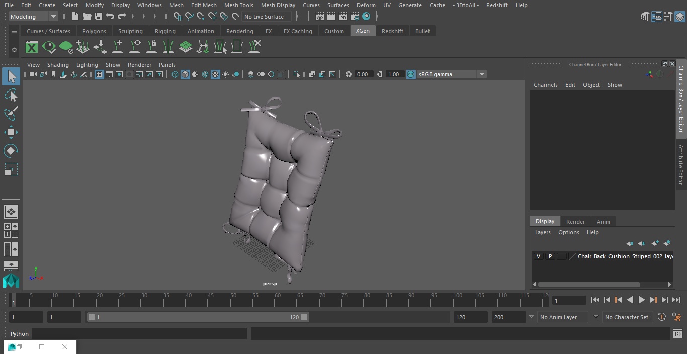The height and width of the screenshot is (354, 687).
Task: Click the new scene file icon
Action: tap(75, 17)
